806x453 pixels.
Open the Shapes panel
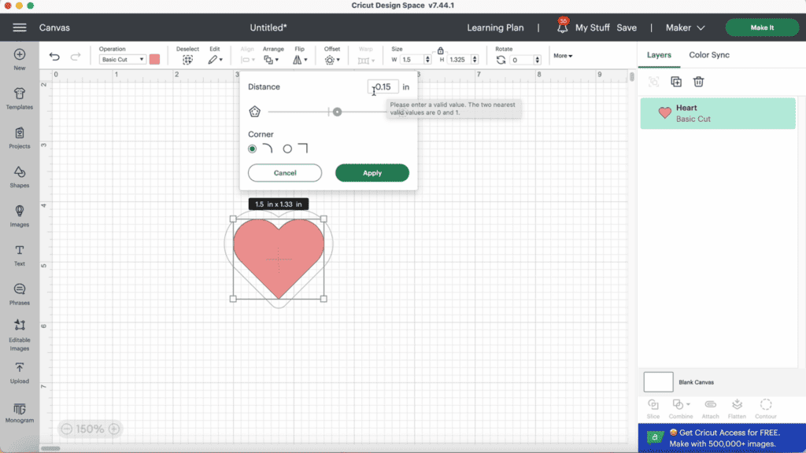pyautogui.click(x=20, y=177)
